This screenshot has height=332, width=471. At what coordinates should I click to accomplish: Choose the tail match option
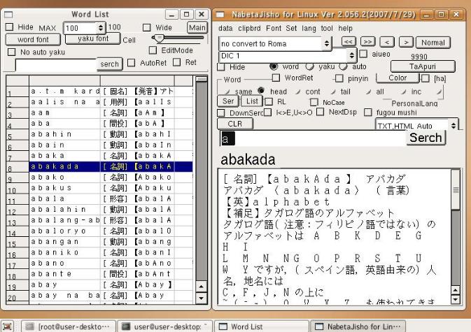click(333, 92)
